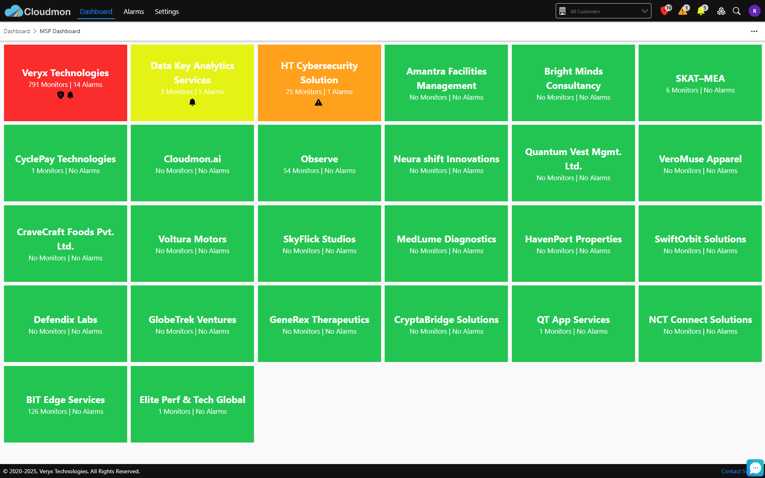Viewport: 765px width, 478px height.
Task: Open the three-dots more options menu
Action: [754, 31]
